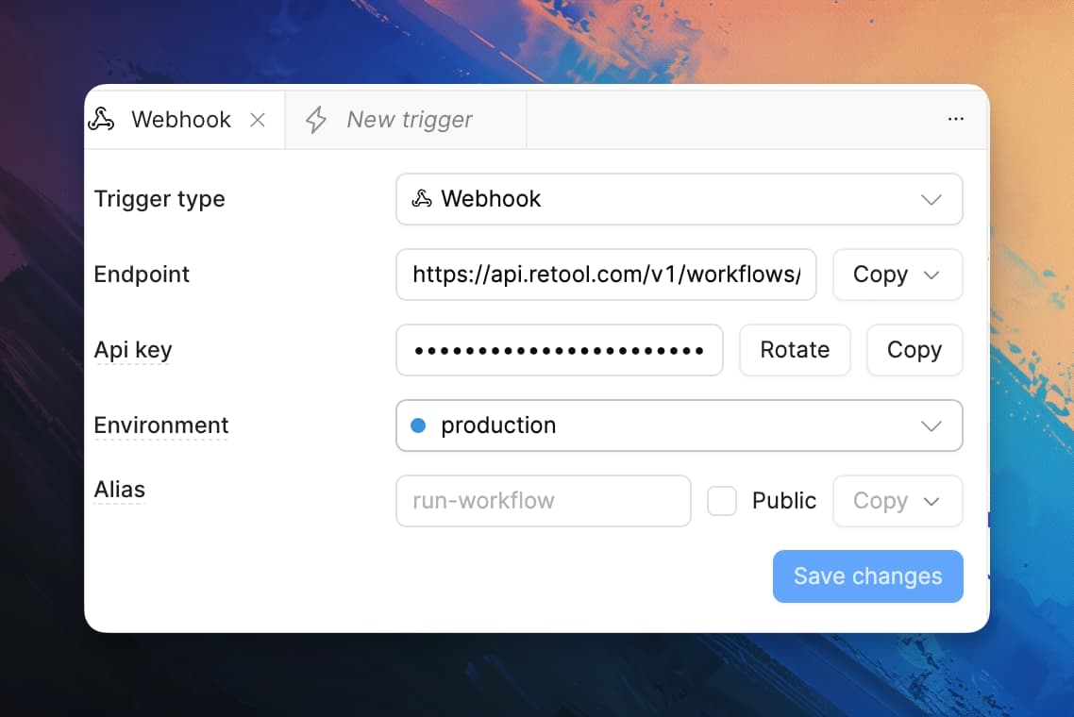Open the Endpoint Copy dropdown arrow
Image resolution: width=1074 pixels, height=717 pixels.
coord(931,275)
